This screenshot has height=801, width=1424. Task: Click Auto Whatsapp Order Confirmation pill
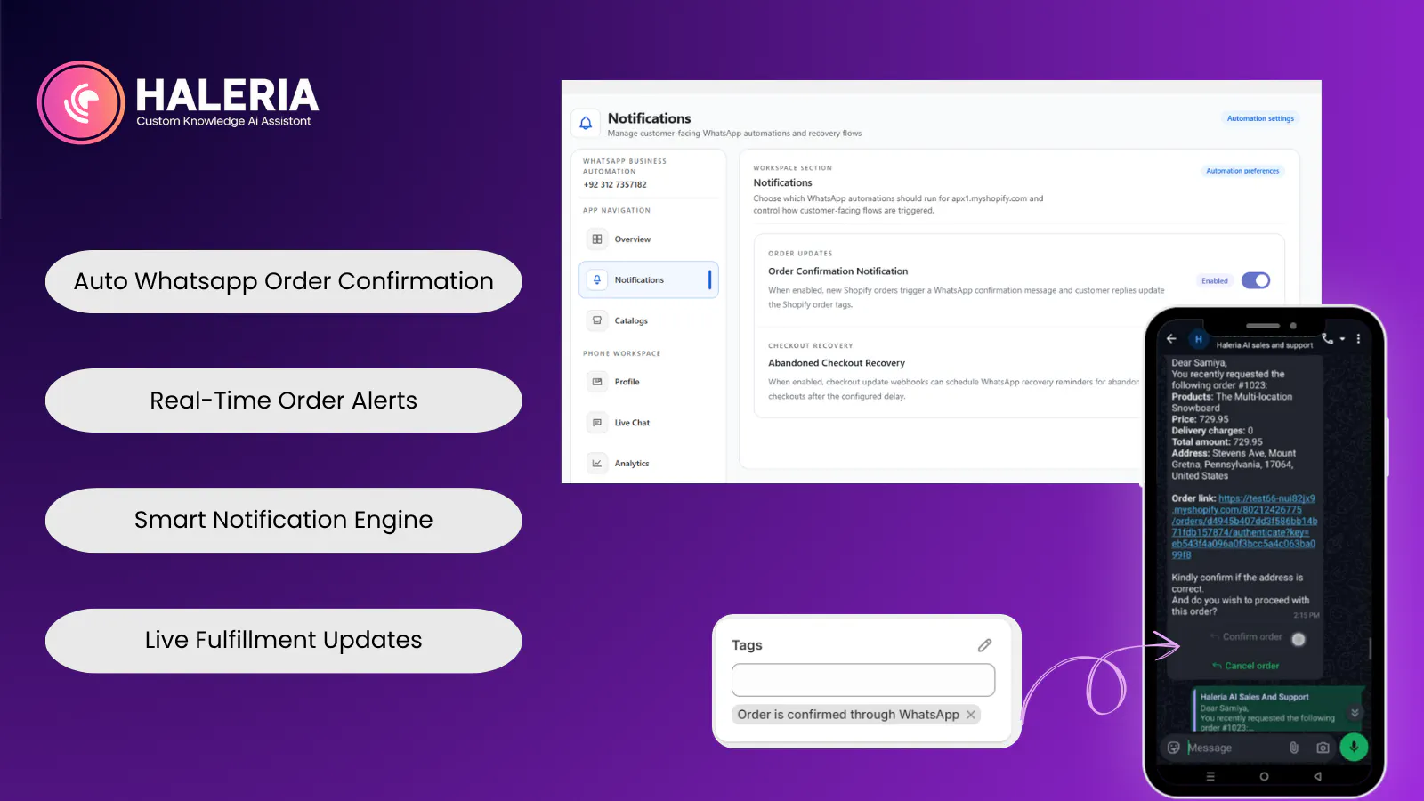pyautogui.click(x=284, y=281)
